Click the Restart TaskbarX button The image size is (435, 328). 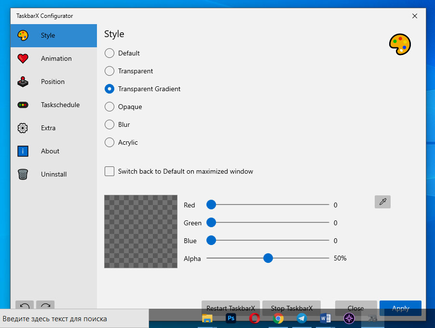(x=231, y=308)
